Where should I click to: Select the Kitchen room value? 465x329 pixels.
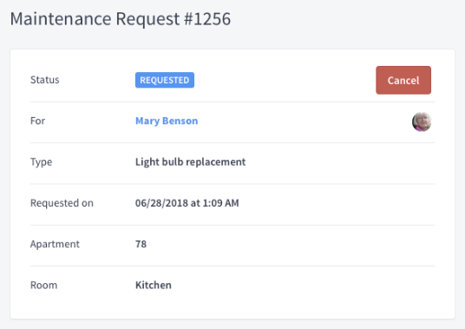pos(154,285)
